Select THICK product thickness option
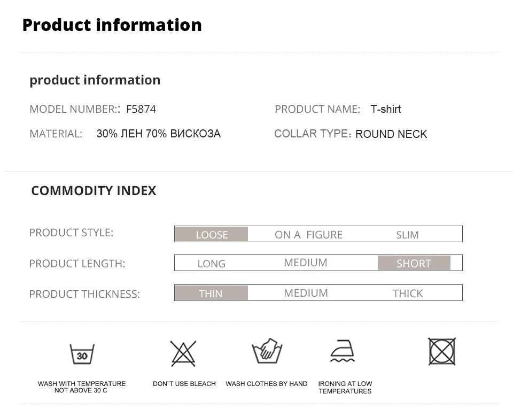 407,294
